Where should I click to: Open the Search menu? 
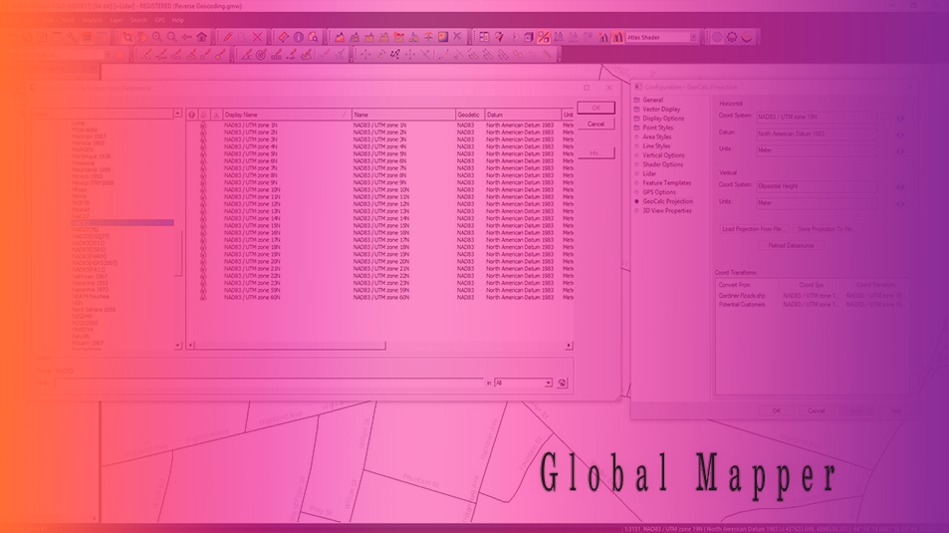coord(138,20)
